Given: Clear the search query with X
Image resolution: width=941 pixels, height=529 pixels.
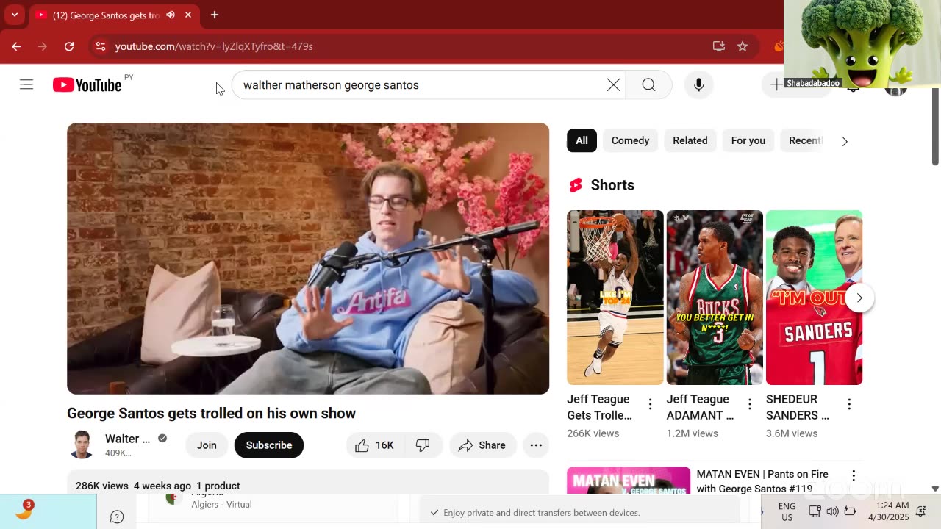Looking at the screenshot, I should 613,85.
